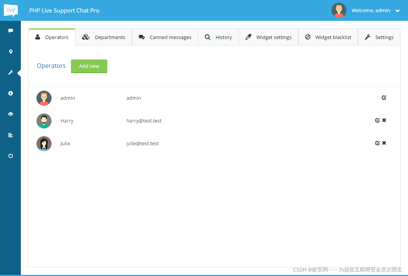Switch to the Departments tab

click(104, 37)
